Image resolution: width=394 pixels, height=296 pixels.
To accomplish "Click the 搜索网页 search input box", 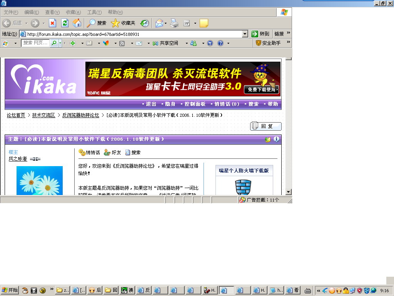I will pyautogui.click(x=35, y=43).
